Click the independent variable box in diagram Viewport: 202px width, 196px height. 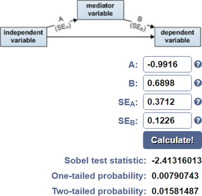[x=23, y=36]
